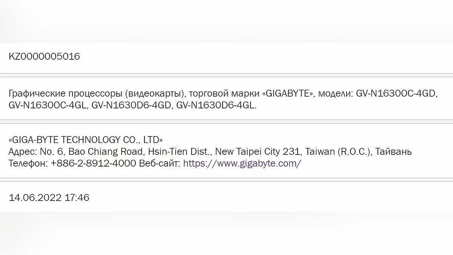Click the "Веб-сайт:" label
The width and height of the screenshot is (453, 255).
tap(161, 164)
